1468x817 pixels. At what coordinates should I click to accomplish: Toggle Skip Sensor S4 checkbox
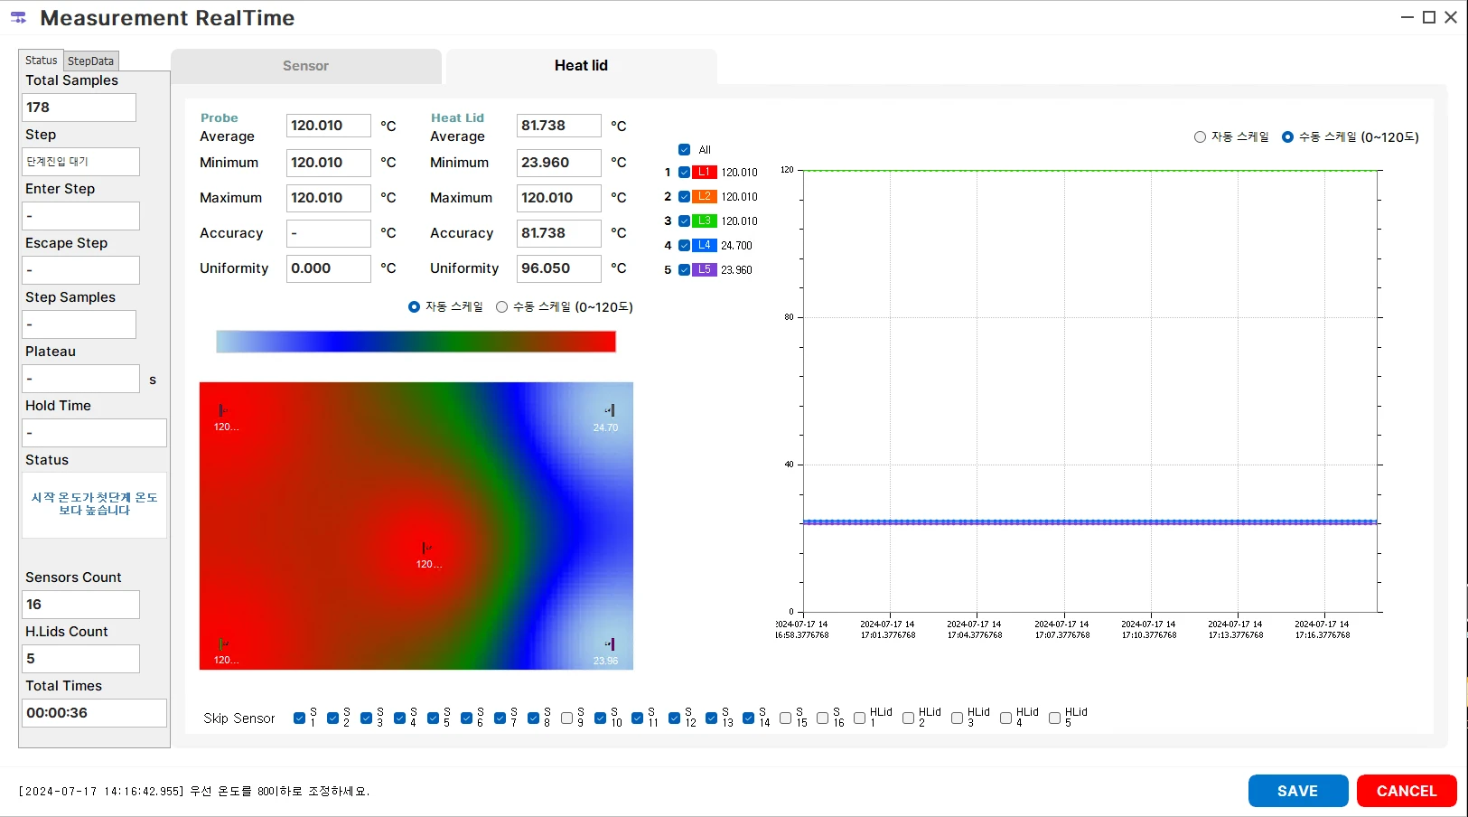tap(399, 718)
